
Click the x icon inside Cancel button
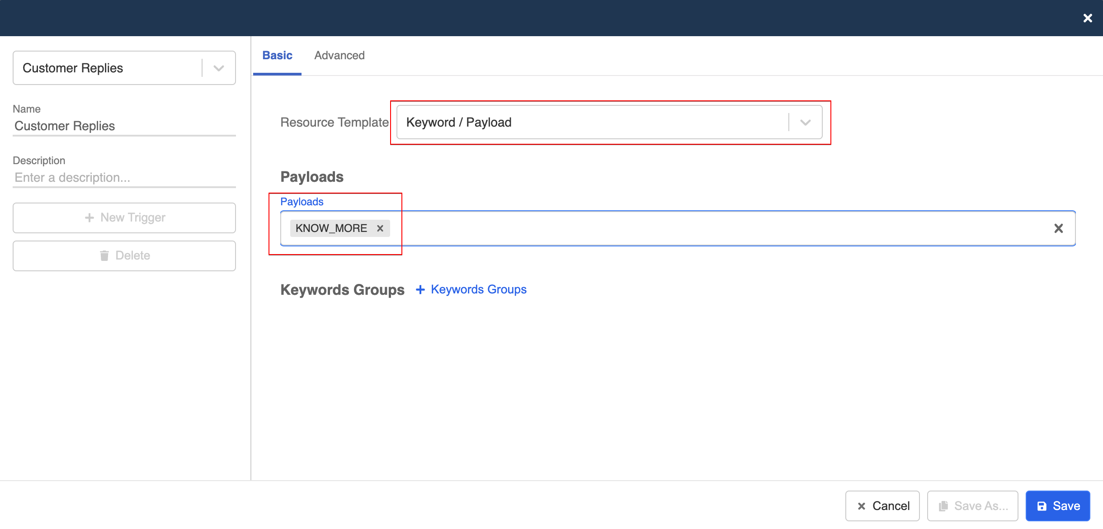(862, 506)
